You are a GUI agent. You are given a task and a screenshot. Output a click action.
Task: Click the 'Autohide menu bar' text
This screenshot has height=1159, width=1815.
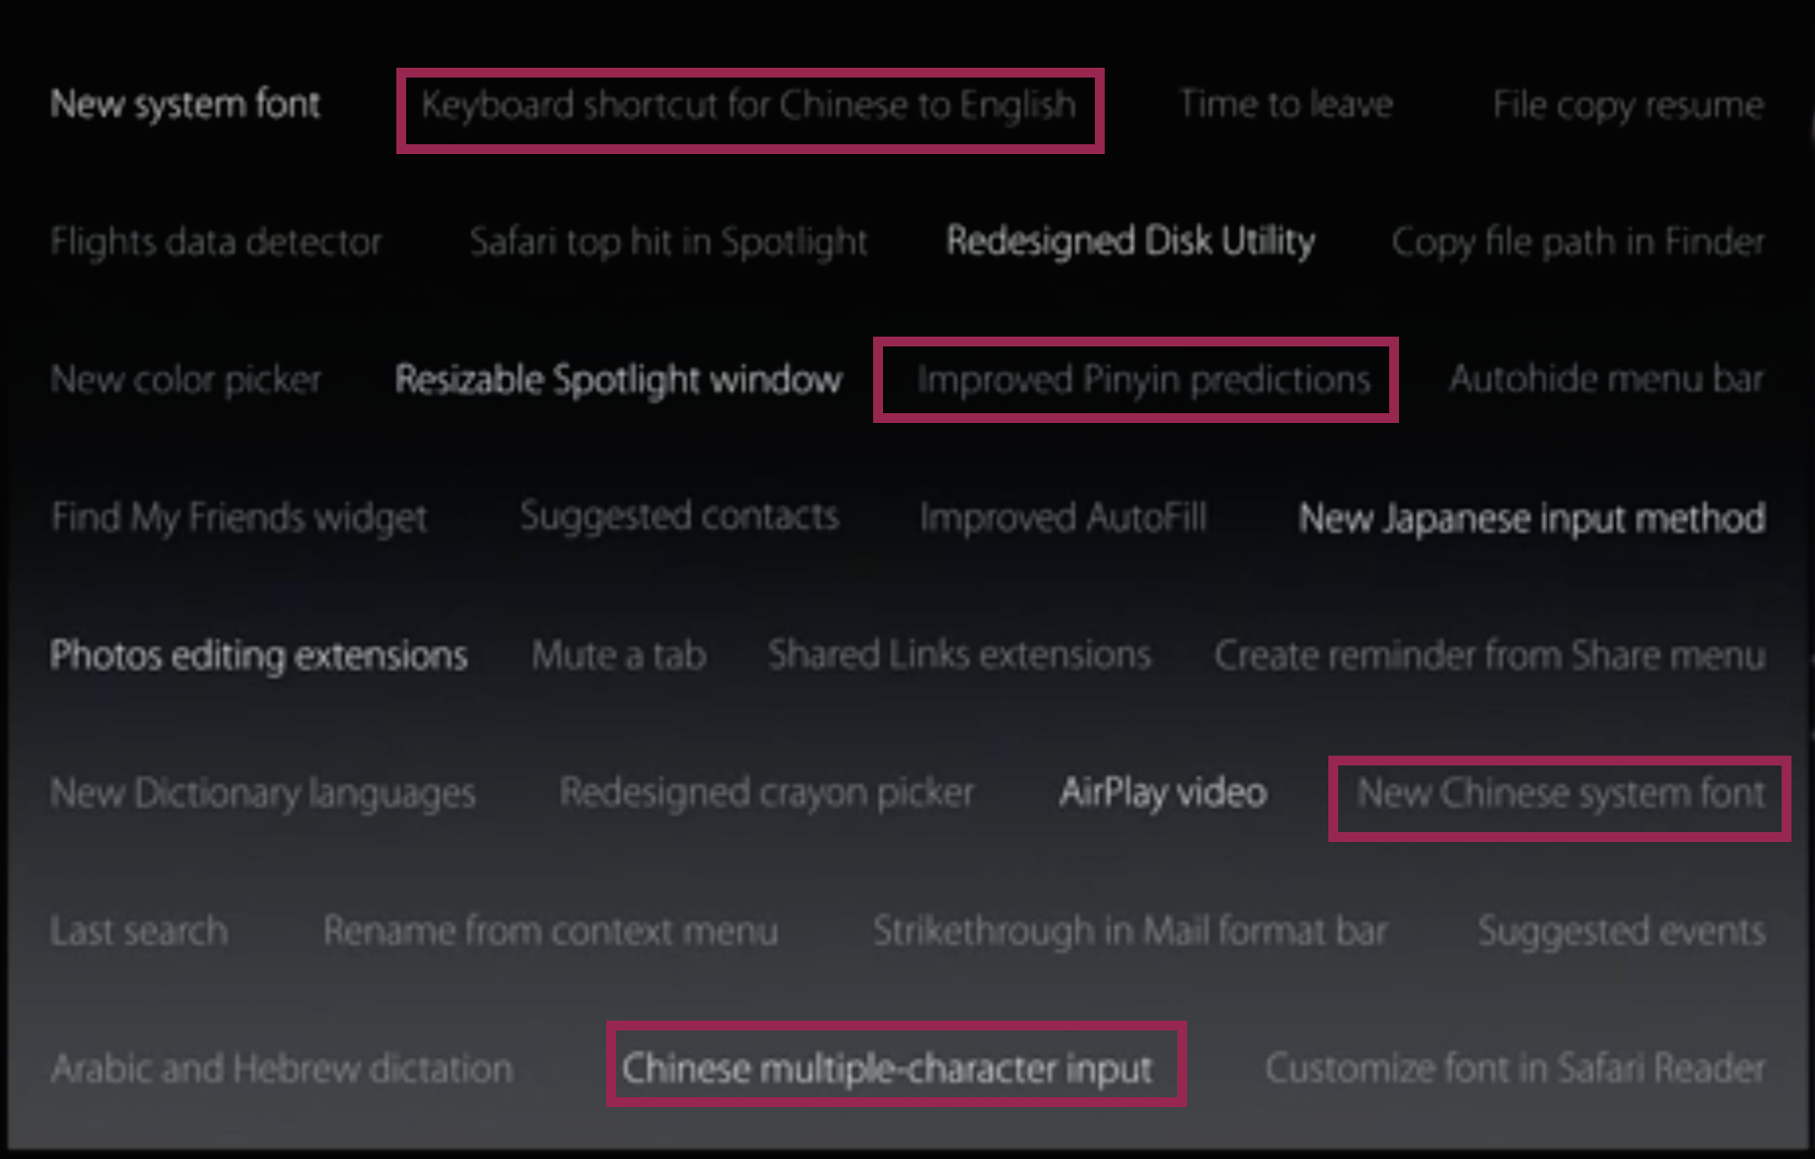click(1606, 379)
